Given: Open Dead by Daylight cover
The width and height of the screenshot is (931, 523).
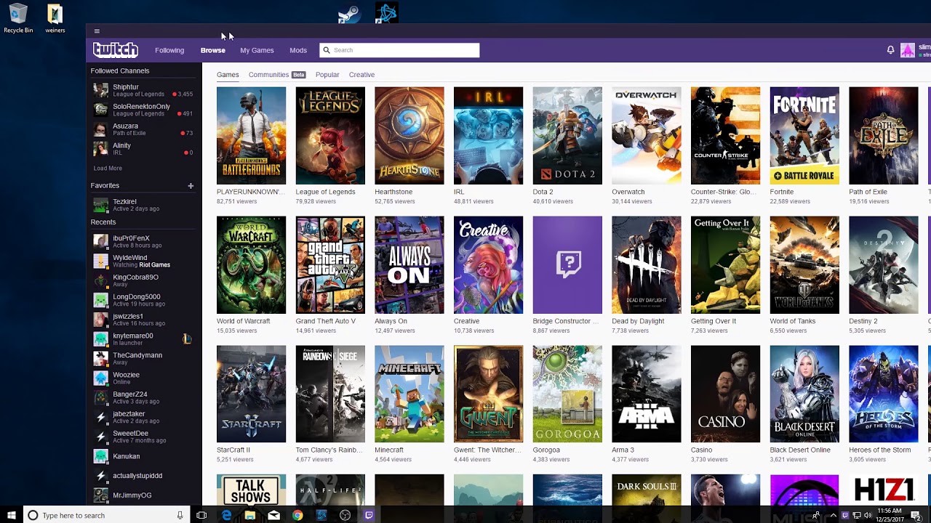Looking at the screenshot, I should tap(646, 265).
